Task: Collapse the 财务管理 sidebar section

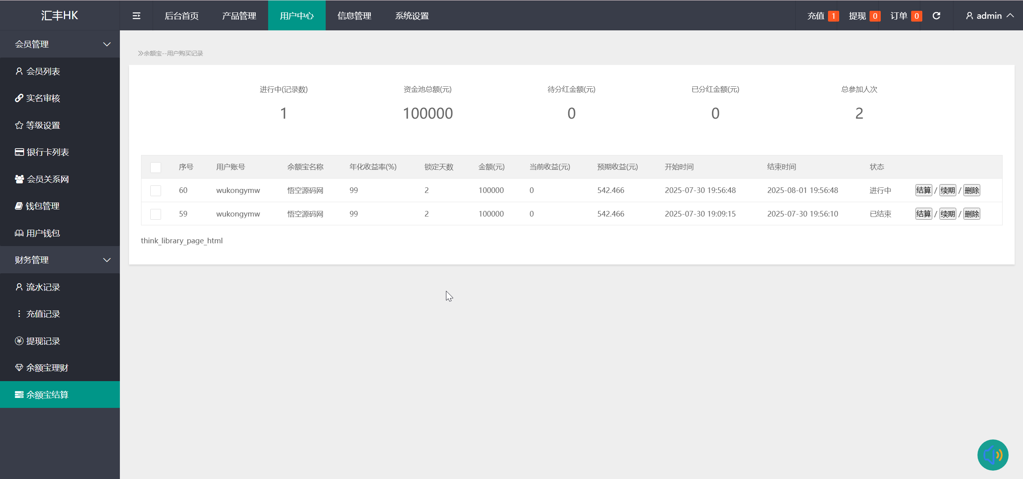Action: coord(60,260)
